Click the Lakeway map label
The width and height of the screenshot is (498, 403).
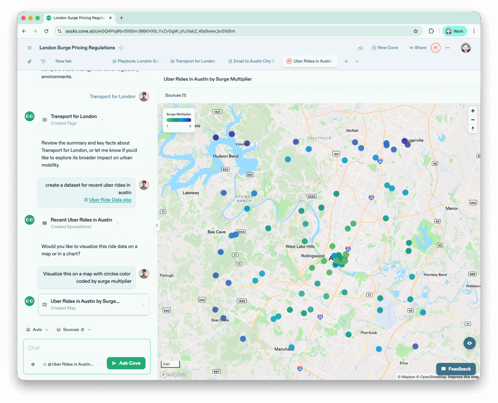tap(191, 193)
